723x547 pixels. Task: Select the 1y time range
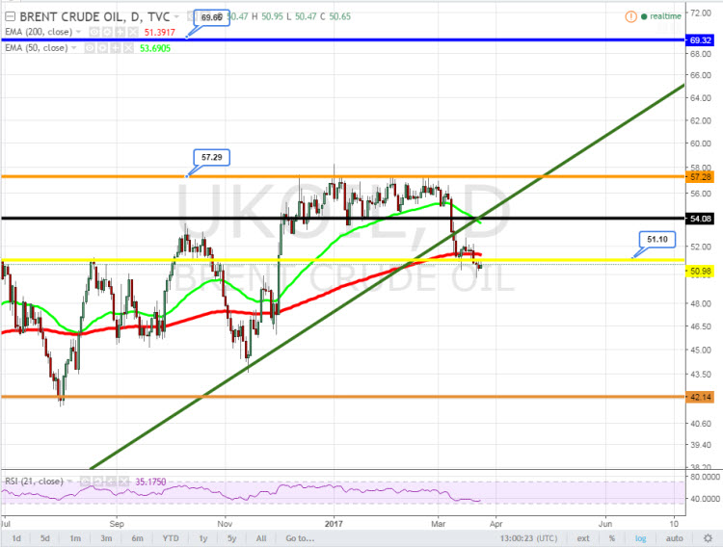tap(202, 538)
